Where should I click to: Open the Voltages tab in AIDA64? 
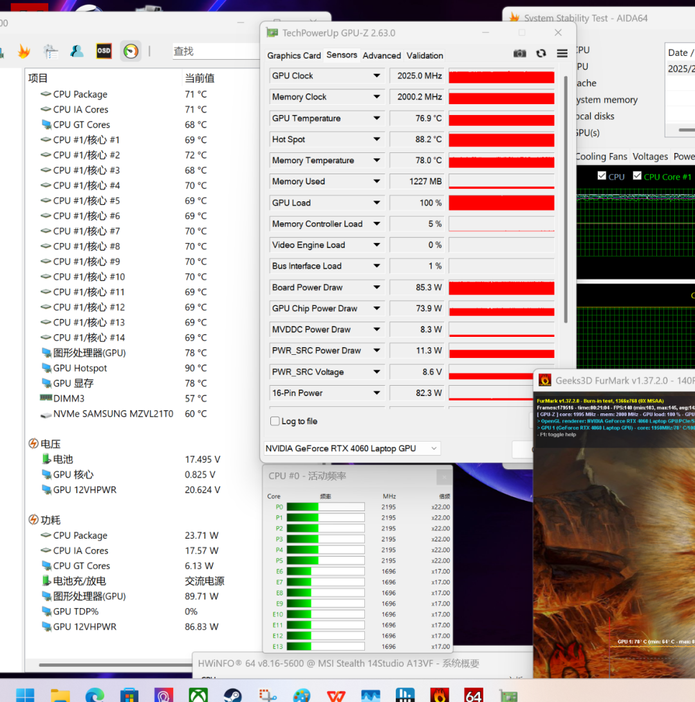(x=650, y=156)
